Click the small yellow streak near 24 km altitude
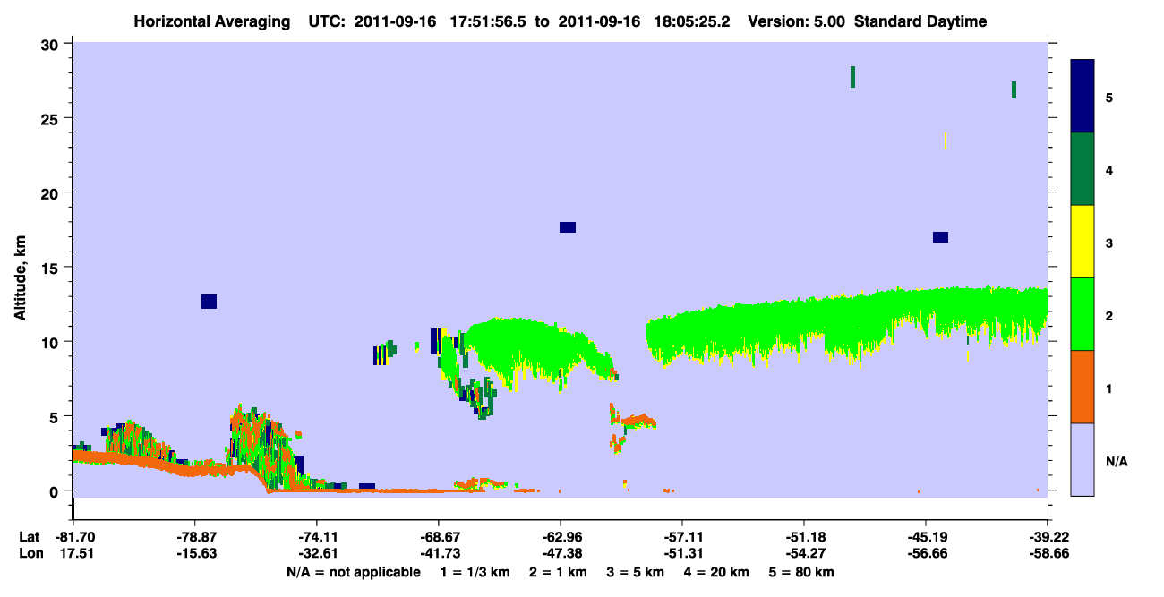This screenshot has width=1164, height=597. [946, 141]
